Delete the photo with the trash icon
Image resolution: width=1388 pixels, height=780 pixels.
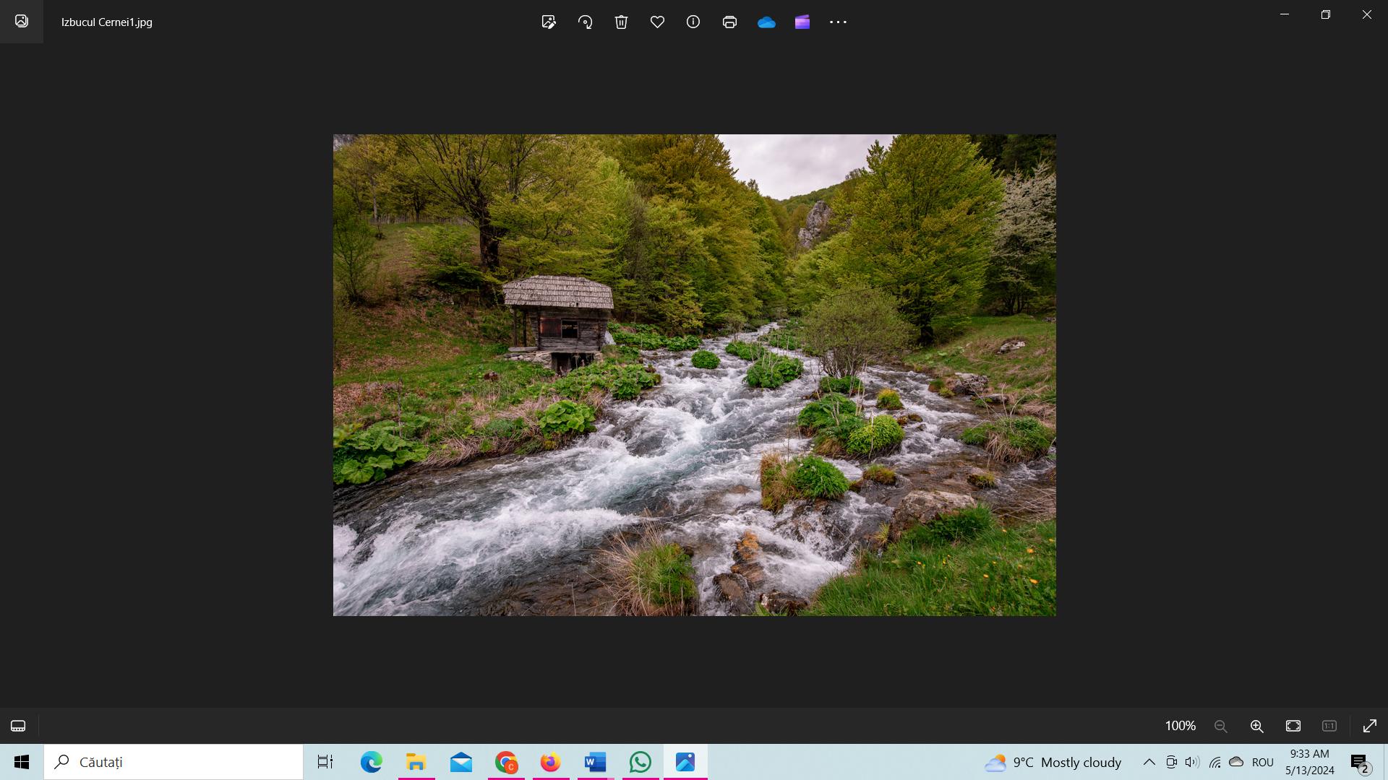[x=621, y=22]
